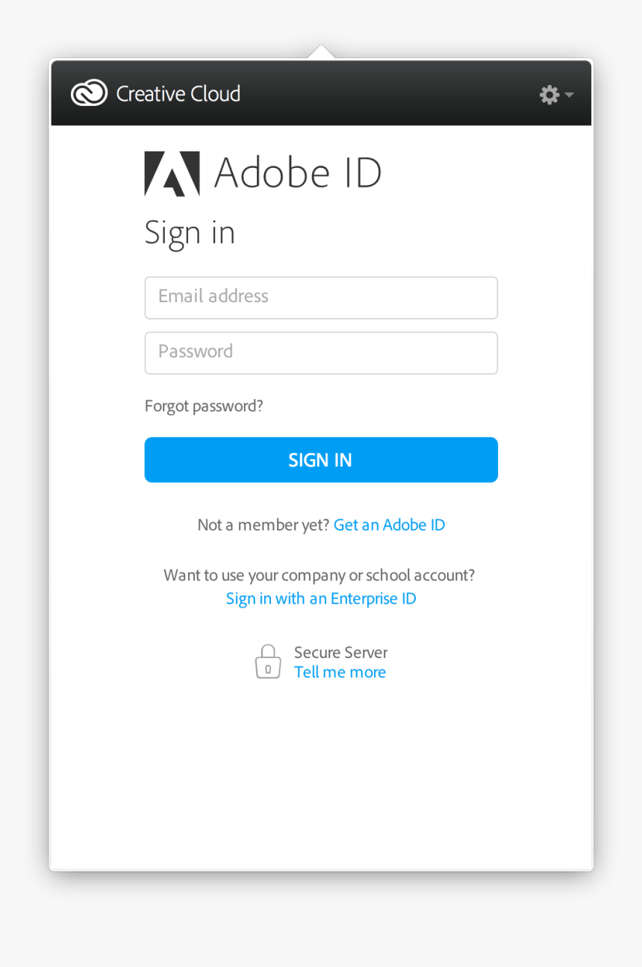
Task: Click the secure server padlock icon
Action: pos(268,662)
